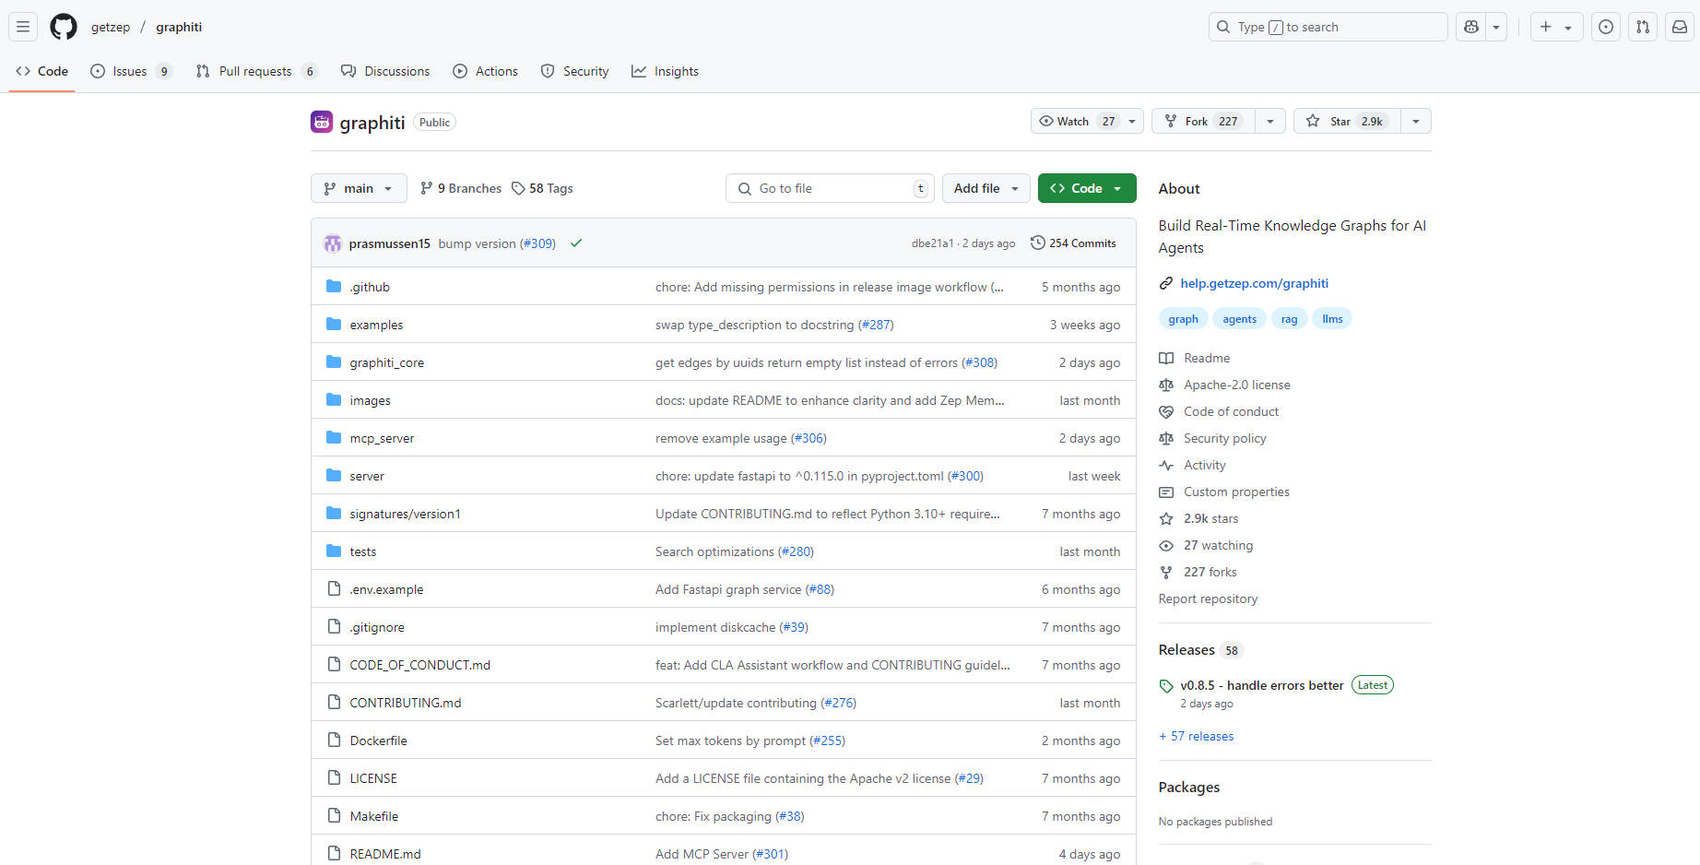This screenshot has width=1700, height=865.
Task: Click the GitHub octocat logo
Action: (64, 27)
